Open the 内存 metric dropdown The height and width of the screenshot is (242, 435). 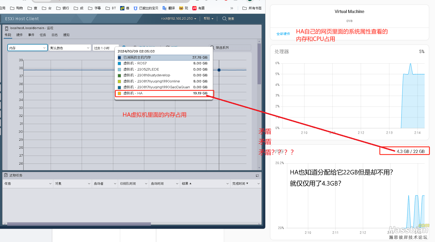(x=28, y=48)
